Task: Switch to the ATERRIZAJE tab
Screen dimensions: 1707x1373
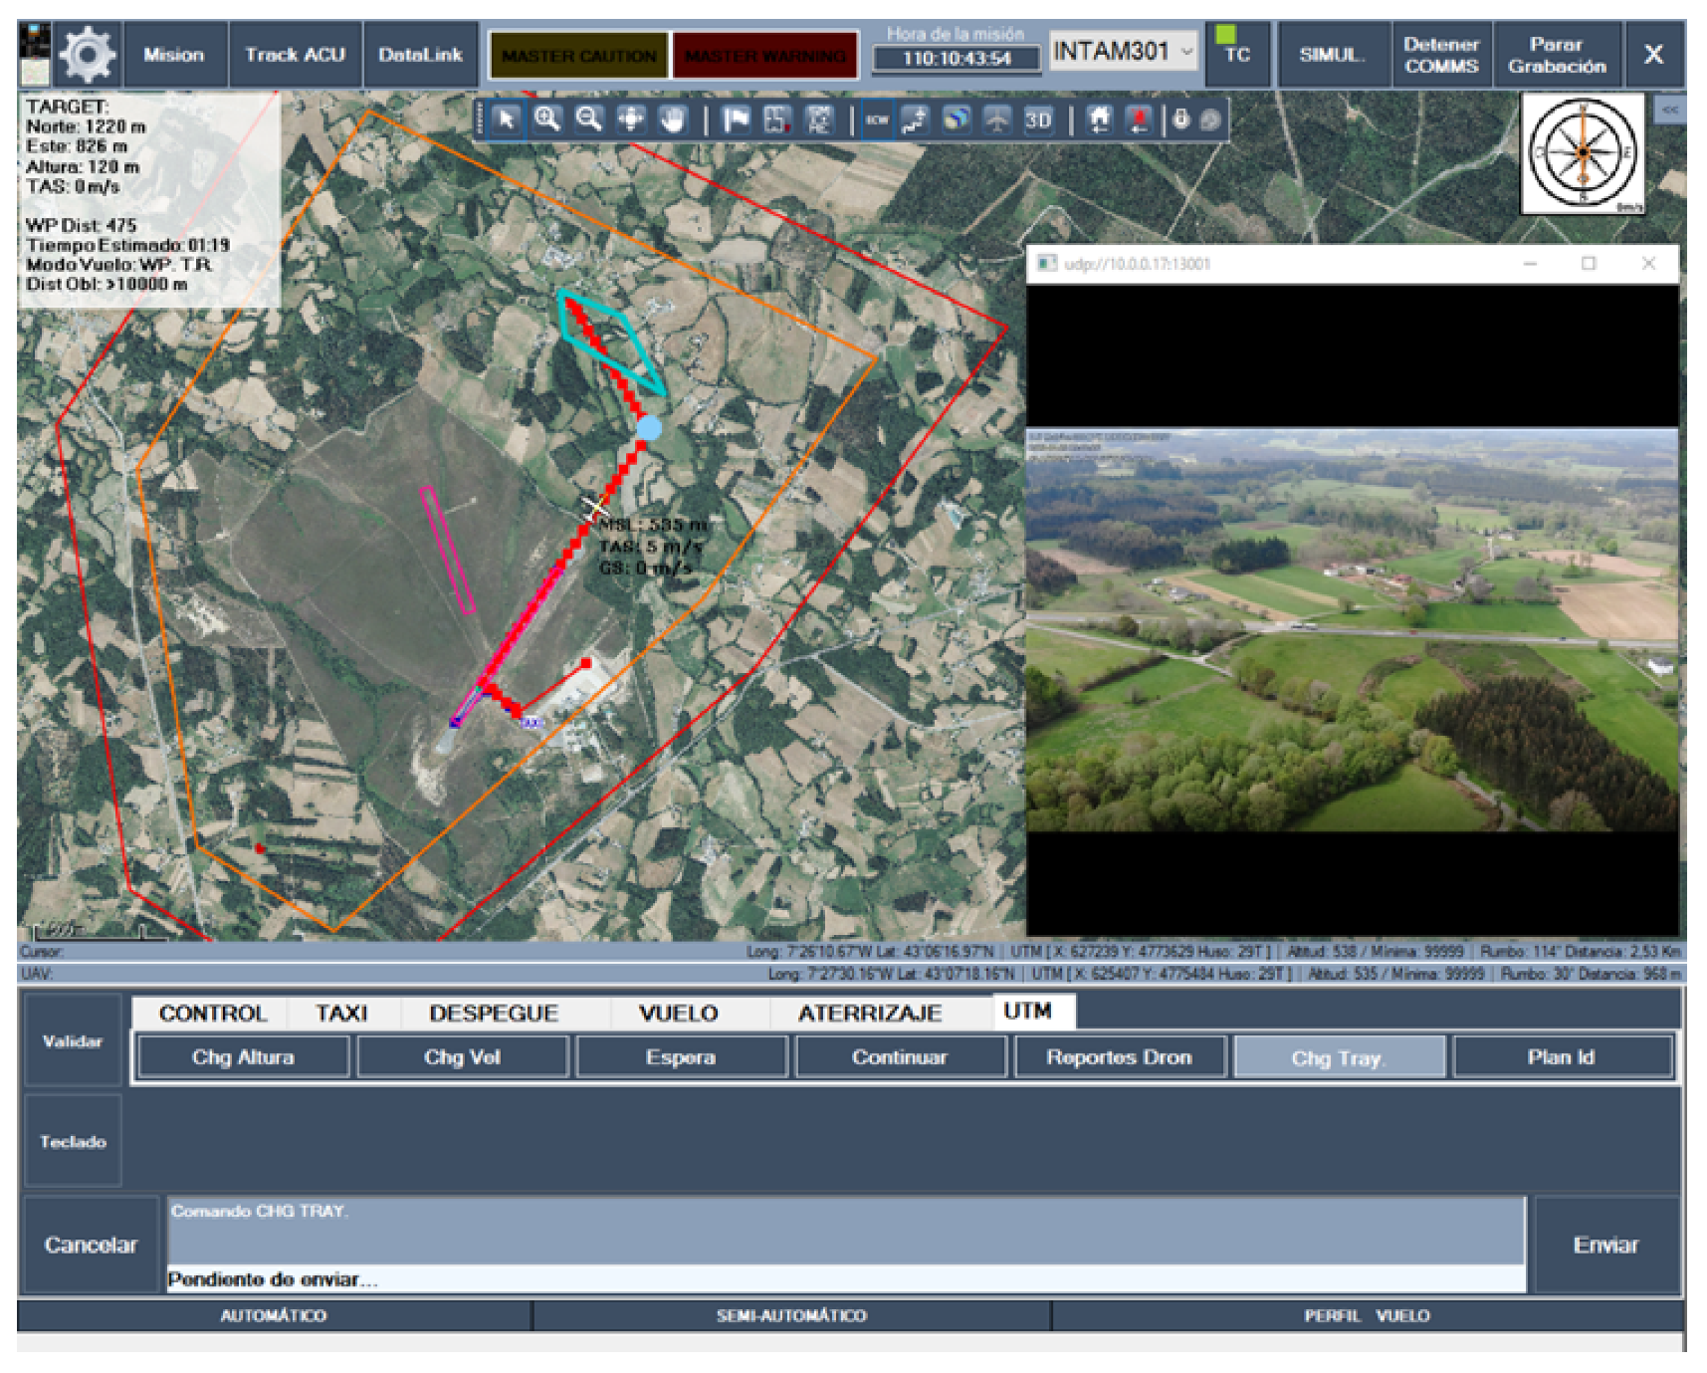Action: tap(869, 1013)
